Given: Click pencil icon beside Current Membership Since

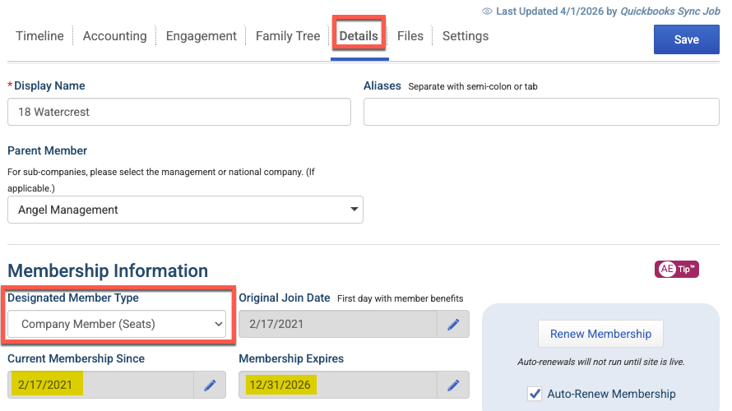Looking at the screenshot, I should pos(210,385).
